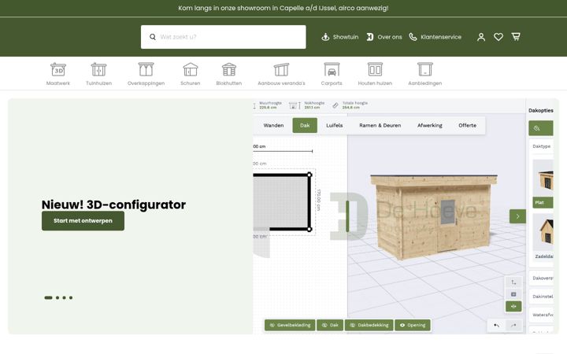Image resolution: width=567 pixels, height=354 pixels.
Task: Open the wishlist heart icon
Action: [x=498, y=37]
